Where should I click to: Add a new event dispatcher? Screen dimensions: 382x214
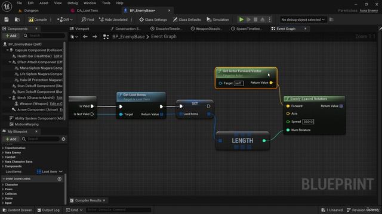[x=59, y=179]
